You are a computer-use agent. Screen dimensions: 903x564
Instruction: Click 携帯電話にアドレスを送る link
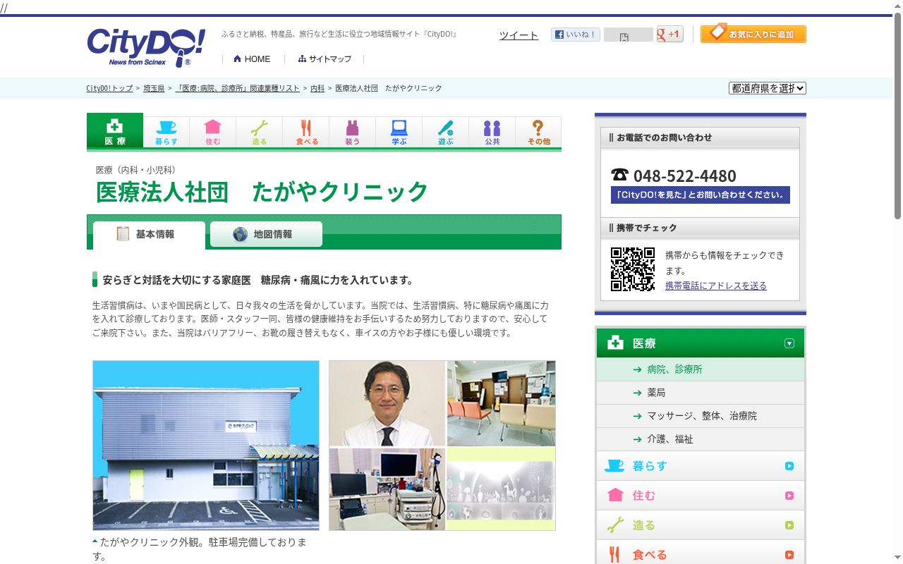point(716,286)
